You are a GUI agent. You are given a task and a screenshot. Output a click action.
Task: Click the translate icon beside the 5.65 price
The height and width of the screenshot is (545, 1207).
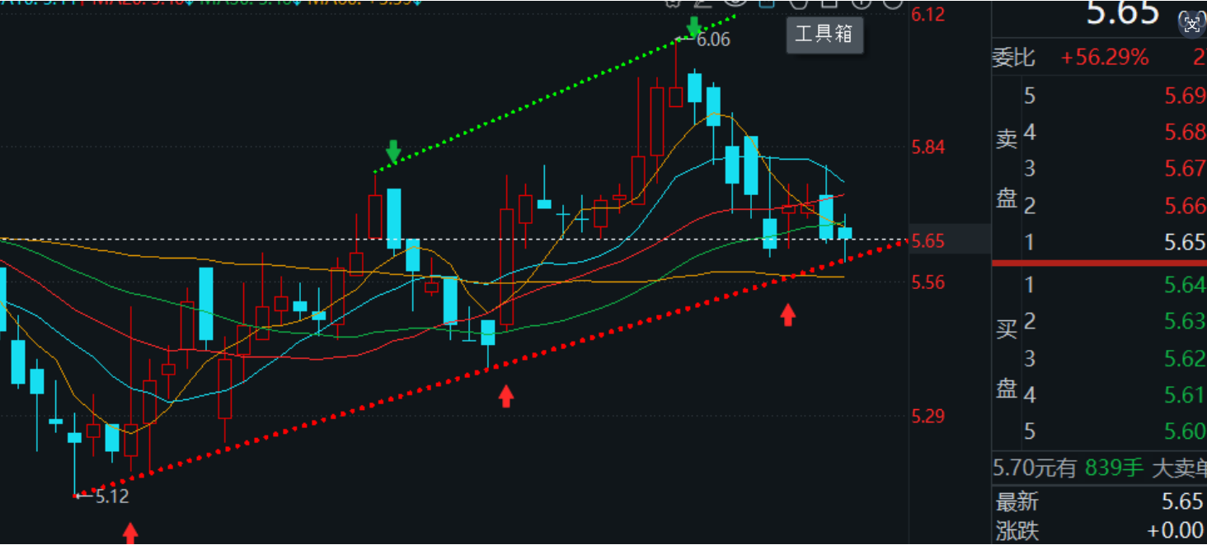(x=1192, y=24)
